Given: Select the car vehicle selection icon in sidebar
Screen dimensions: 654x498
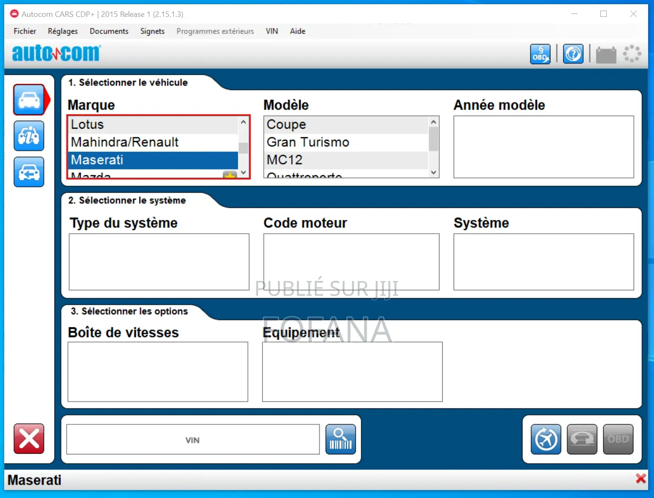Looking at the screenshot, I should pyautogui.click(x=29, y=100).
